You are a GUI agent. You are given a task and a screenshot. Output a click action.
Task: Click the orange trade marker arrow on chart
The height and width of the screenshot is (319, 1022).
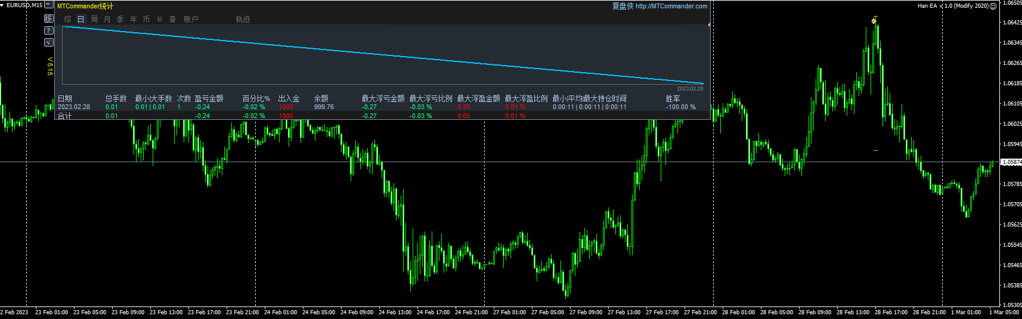coord(874,21)
